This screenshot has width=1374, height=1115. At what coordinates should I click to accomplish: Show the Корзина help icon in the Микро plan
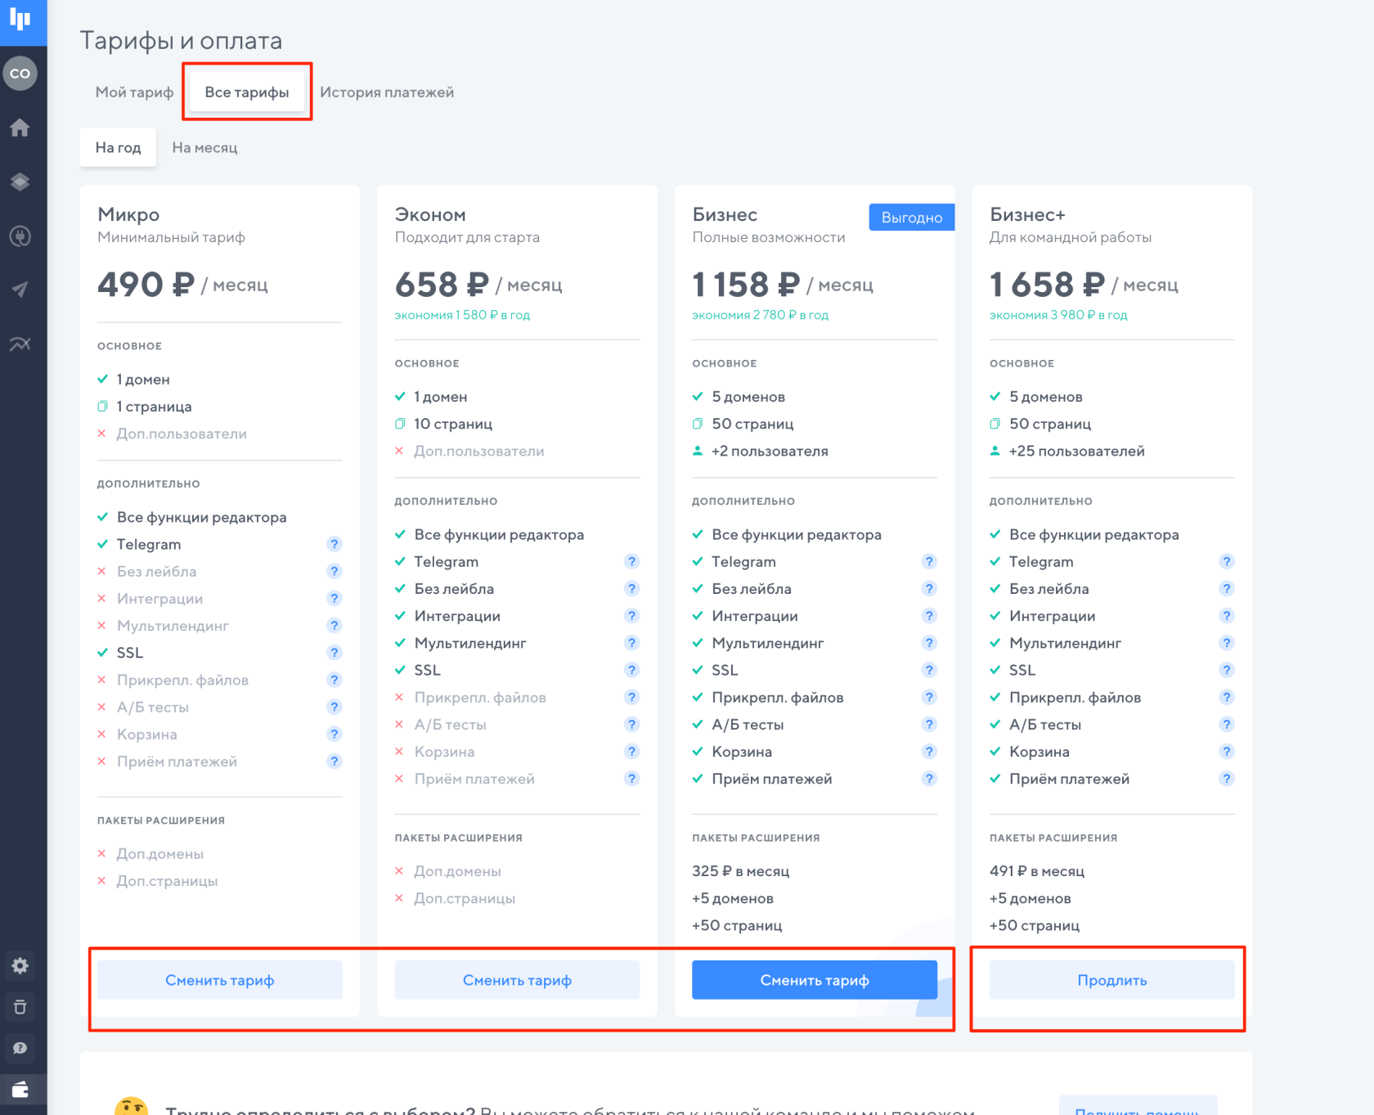(x=334, y=734)
